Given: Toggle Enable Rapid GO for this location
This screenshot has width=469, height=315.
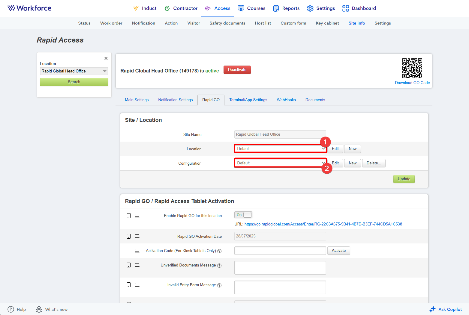Looking at the screenshot, I should 243,215.
